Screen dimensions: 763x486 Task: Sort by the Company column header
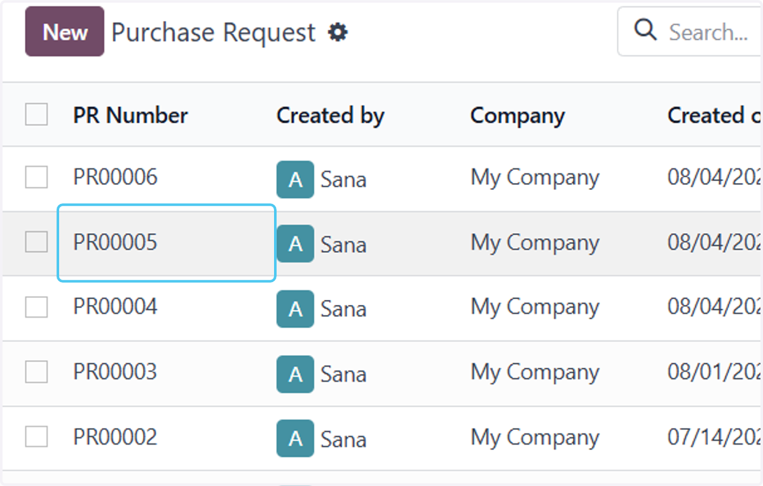point(518,116)
